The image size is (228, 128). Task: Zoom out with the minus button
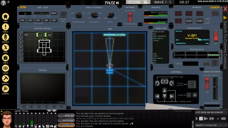tap(189, 95)
